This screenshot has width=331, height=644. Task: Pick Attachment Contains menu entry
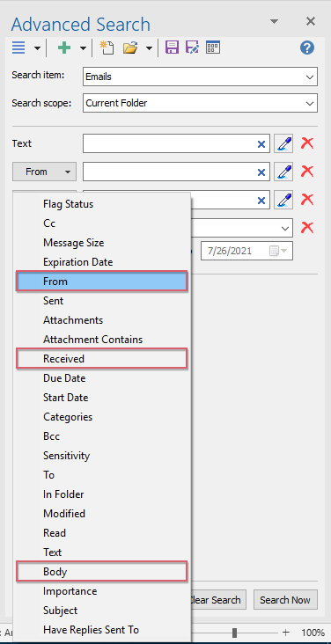(x=93, y=340)
